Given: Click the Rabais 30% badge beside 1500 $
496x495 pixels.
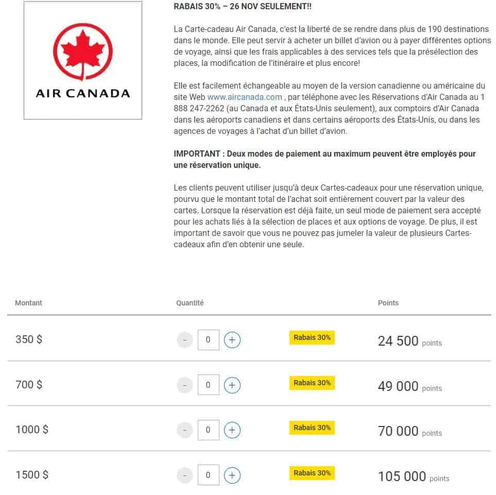Looking at the screenshot, I should click(x=312, y=472).
